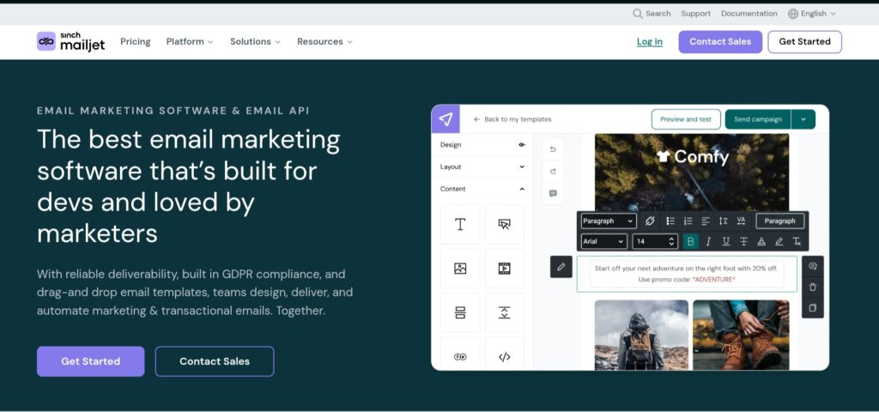Click the purple Contact Sales button in header
Viewport: 879px width, 412px height.
719,42
